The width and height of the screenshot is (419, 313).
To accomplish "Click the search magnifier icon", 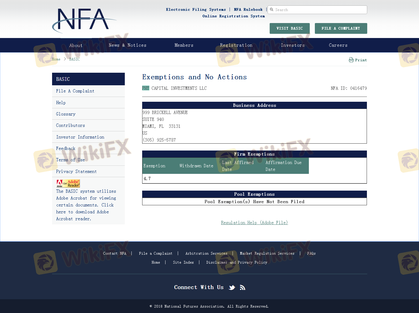I will tap(272, 10).
